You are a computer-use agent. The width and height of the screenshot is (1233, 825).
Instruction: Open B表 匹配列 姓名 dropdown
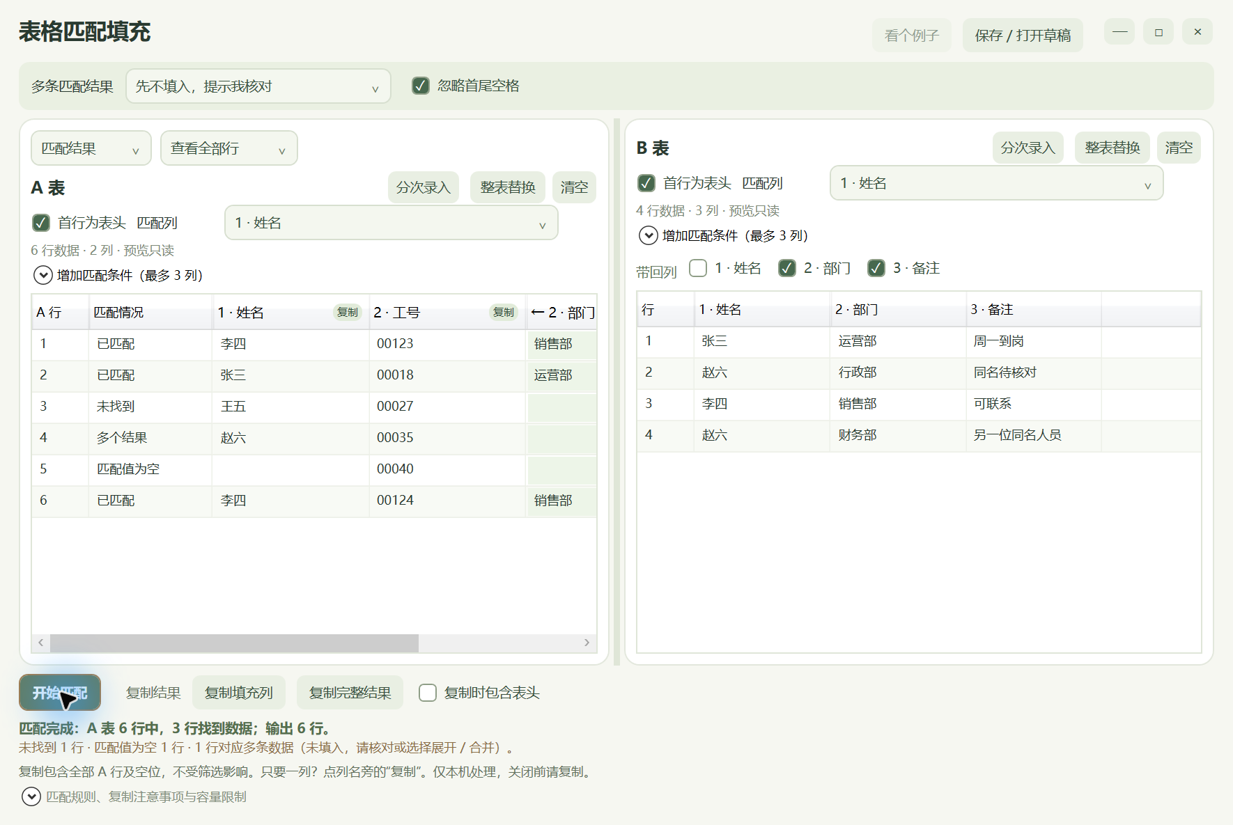[997, 183]
